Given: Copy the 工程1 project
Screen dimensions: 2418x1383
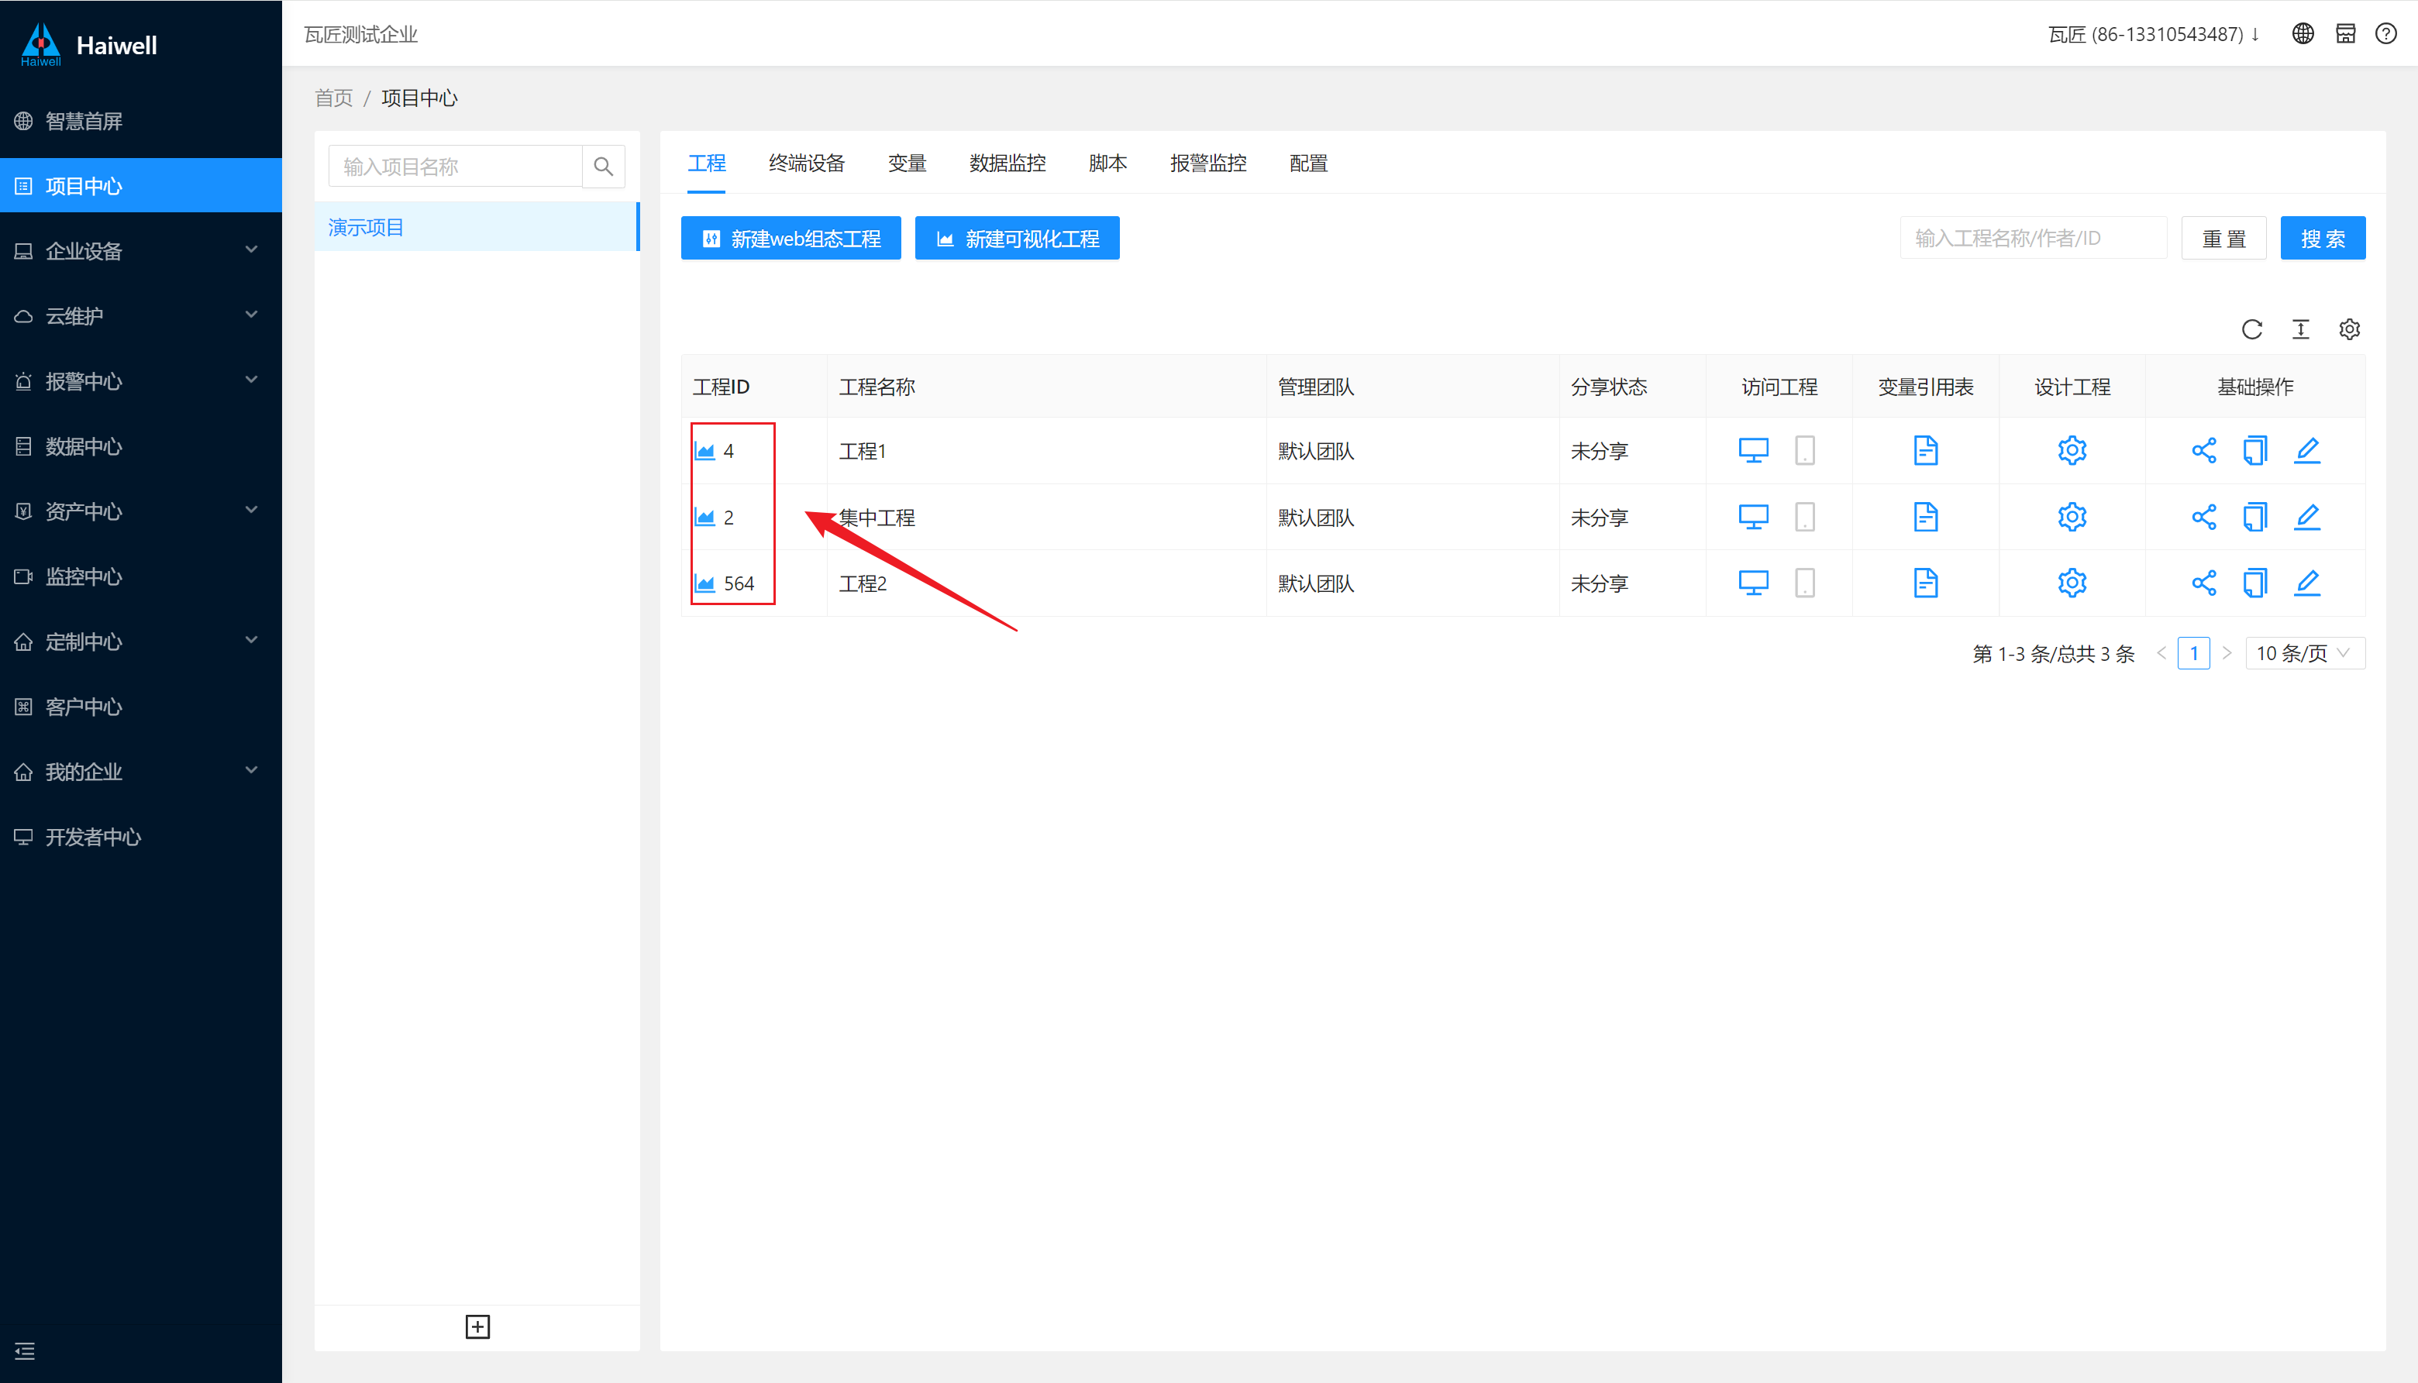Looking at the screenshot, I should click(x=2255, y=450).
